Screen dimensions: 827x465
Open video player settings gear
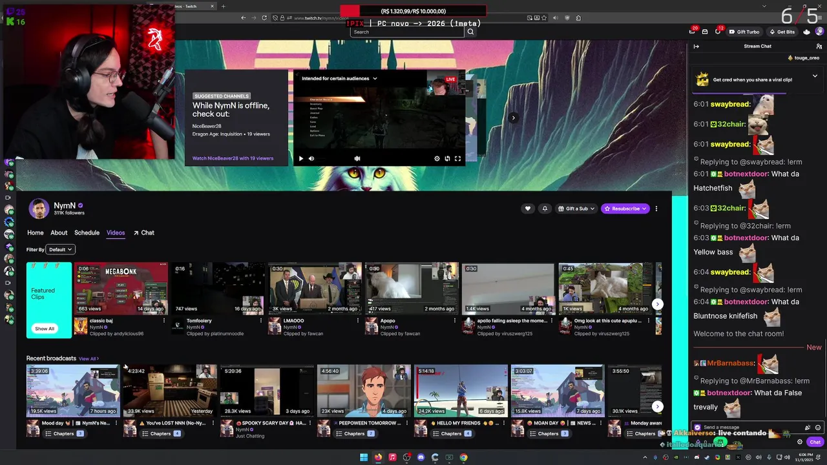click(437, 158)
